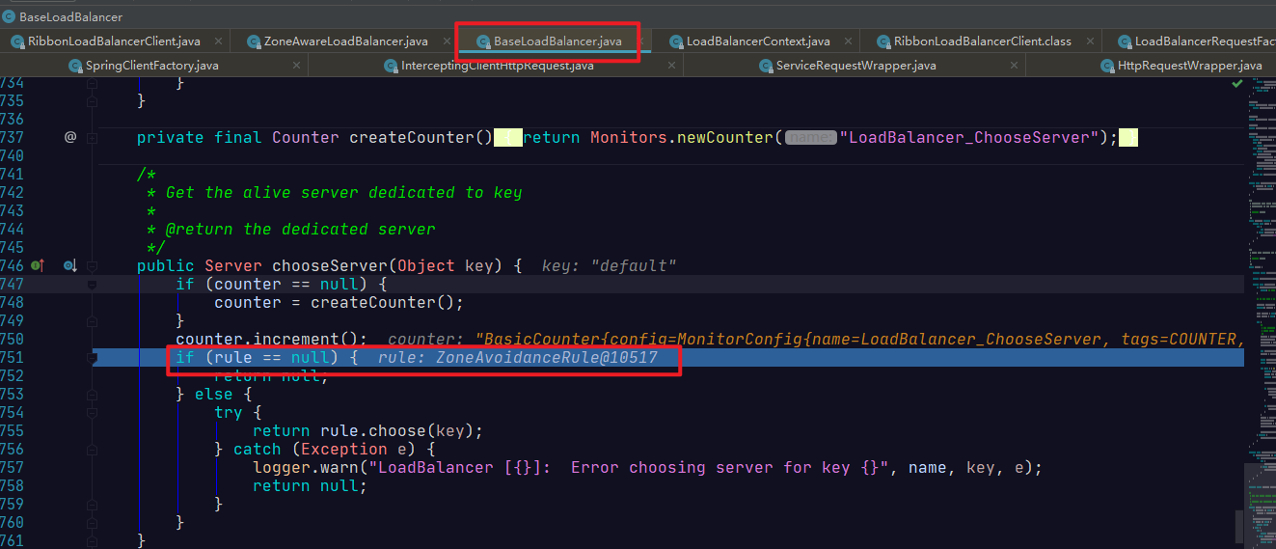This screenshot has width=1276, height=549.
Task: Click the class icon on RibbonLoadBalancerClient.class tab
Action: coord(883,41)
